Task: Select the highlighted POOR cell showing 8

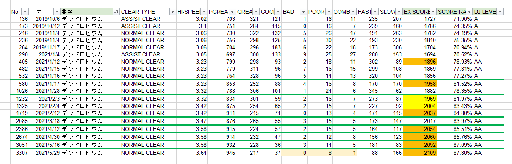Action: [319, 153]
